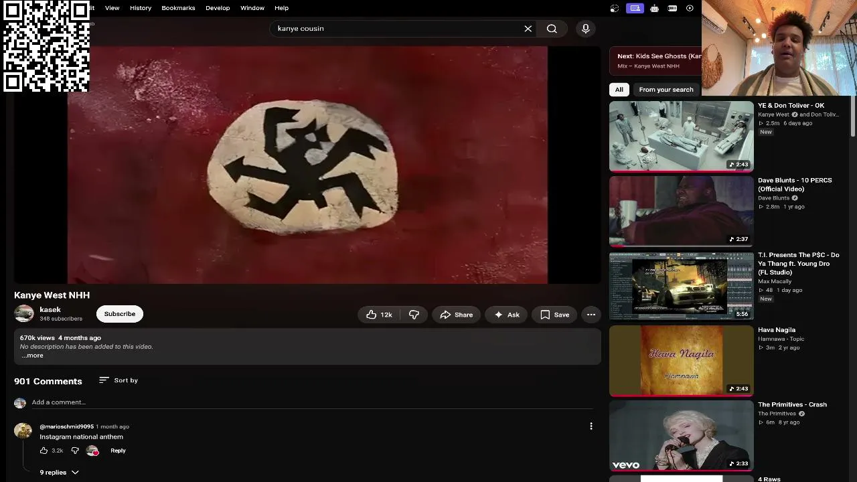Open the T.I. Presents The P$C thumbnail
857x482 pixels.
682,287
